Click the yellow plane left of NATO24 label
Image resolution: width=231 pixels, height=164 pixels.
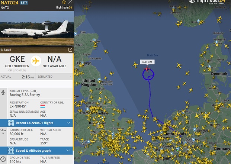135,65
